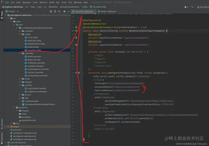Open the Navigate menu

coord(27,2)
